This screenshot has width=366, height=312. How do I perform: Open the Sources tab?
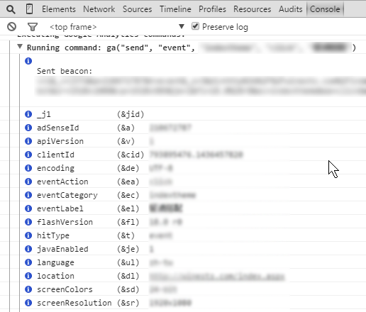click(137, 9)
